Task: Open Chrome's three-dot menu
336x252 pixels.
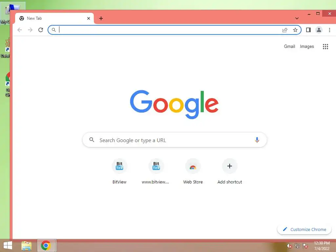Action: click(329, 30)
